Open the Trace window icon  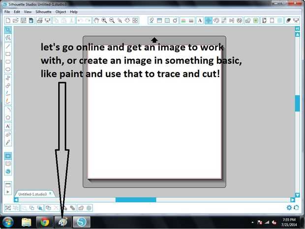256,21
